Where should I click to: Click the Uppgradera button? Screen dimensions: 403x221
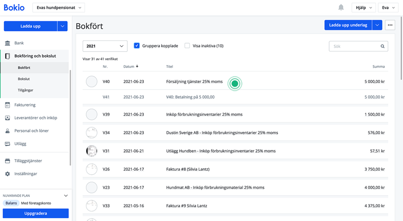tap(36, 213)
